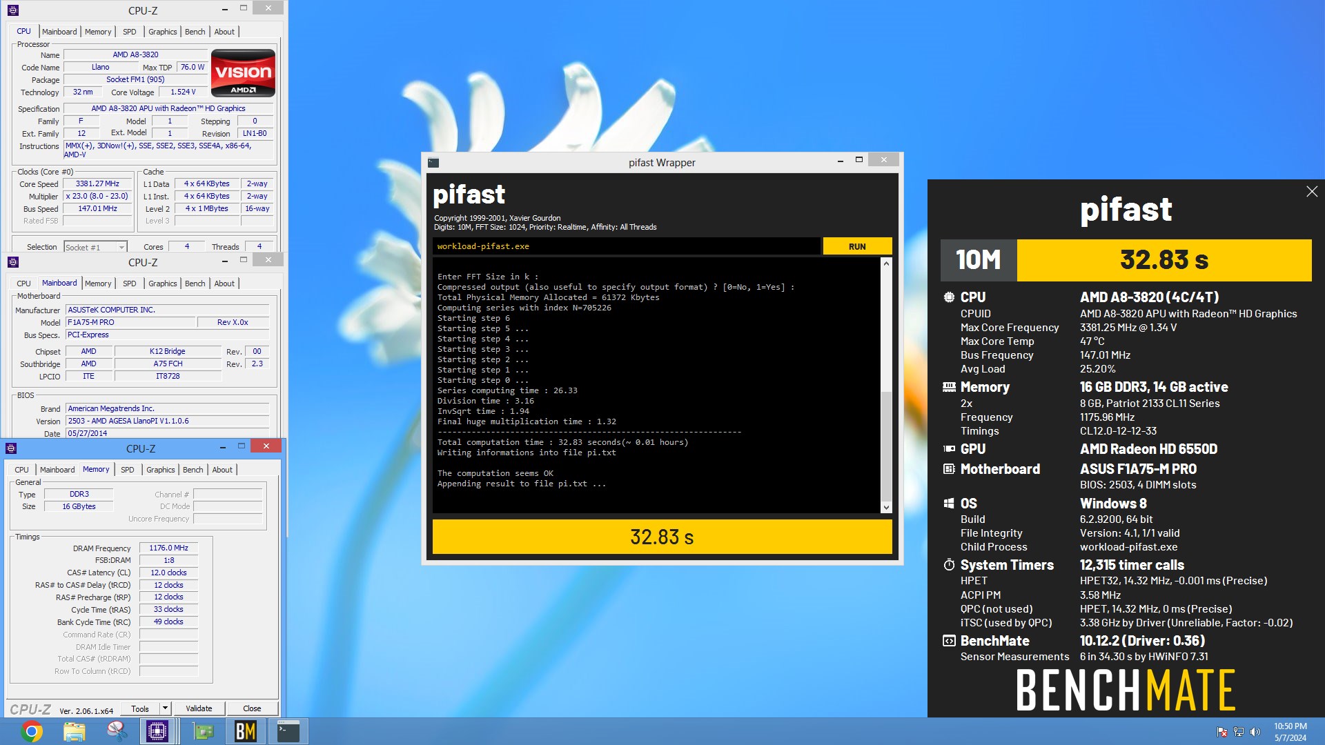The image size is (1325, 745).
Task: Select CPU tab in the Mainboard CPU-Z window
Action: (x=23, y=284)
